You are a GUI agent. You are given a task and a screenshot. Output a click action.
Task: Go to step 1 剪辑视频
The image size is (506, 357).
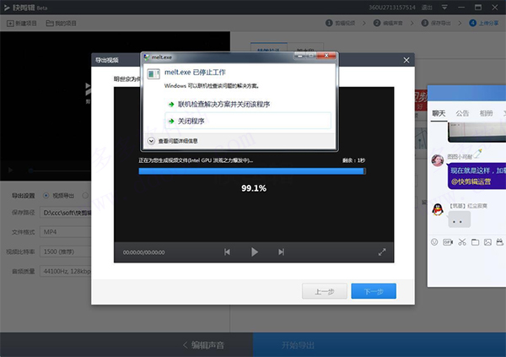pos(341,23)
